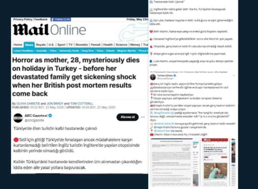Click Turhan Çömez profile avatar
This screenshot has height=189, width=258.
click(153, 77)
